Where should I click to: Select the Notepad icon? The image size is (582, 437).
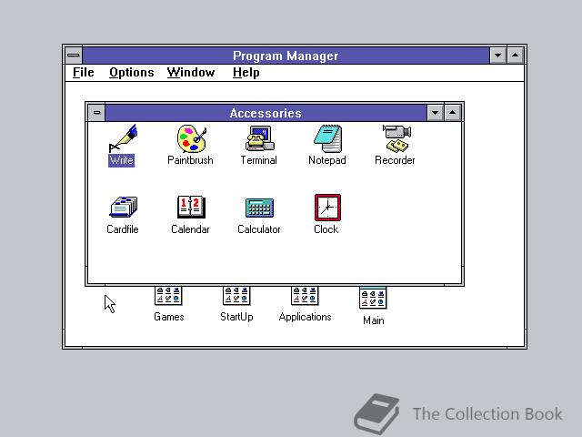point(327,138)
